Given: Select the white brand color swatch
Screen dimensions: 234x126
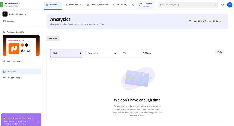Looking at the screenshot, I should pyautogui.click(x=31, y=45).
